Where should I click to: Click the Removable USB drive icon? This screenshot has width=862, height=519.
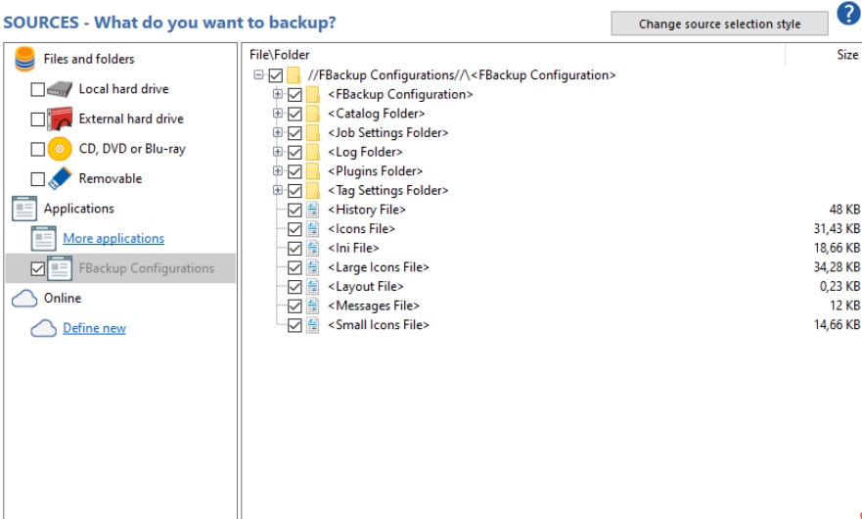60,179
